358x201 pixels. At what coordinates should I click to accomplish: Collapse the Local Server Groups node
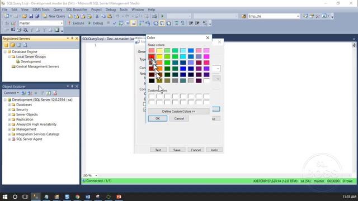point(10,57)
